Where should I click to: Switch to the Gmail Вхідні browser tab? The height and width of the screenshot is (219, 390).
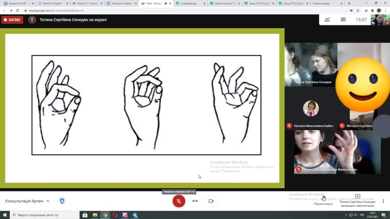pos(87,4)
